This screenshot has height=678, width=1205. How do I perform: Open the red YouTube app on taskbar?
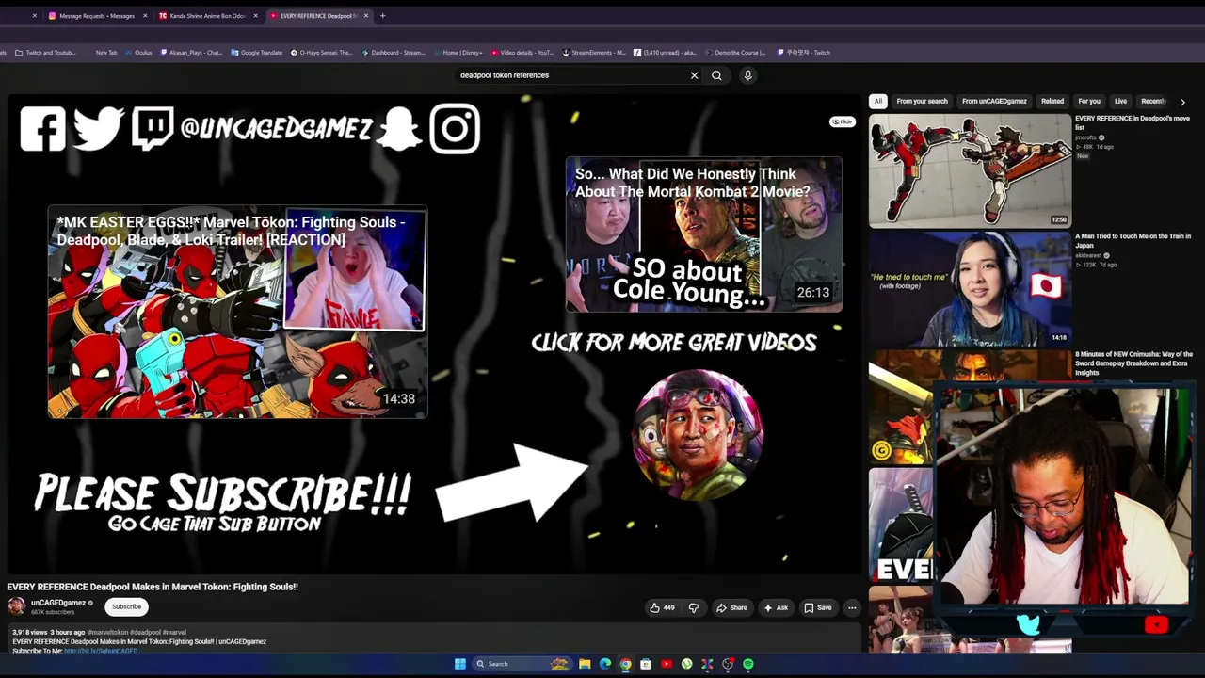tap(667, 664)
